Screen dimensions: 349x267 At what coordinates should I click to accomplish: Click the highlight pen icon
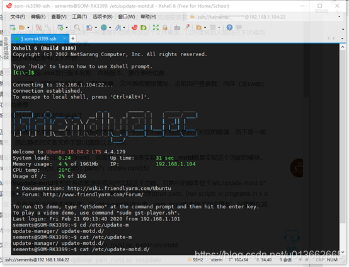click(186, 27)
